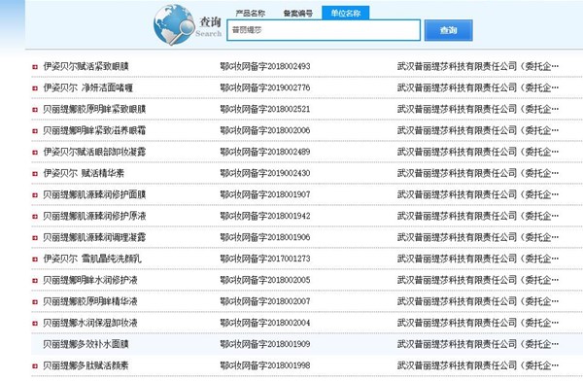Open highlighted product 贝丽缇娜多效补水面膜
The image size is (583, 381).
[x=86, y=344]
